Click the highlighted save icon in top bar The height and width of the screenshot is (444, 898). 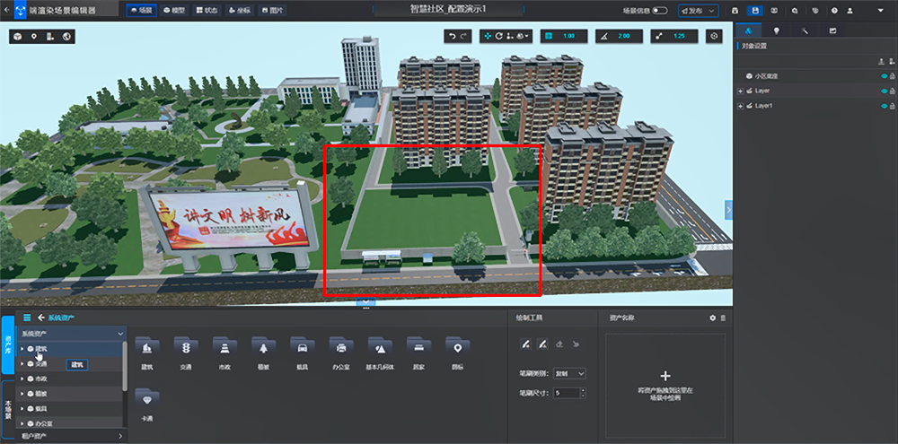point(756,10)
